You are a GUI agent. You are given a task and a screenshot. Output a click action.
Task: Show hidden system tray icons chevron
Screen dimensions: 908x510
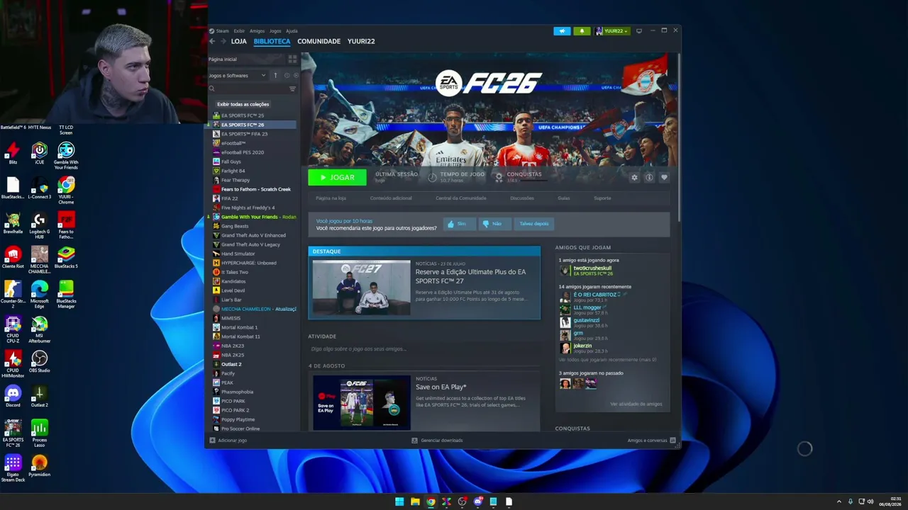pos(839,501)
